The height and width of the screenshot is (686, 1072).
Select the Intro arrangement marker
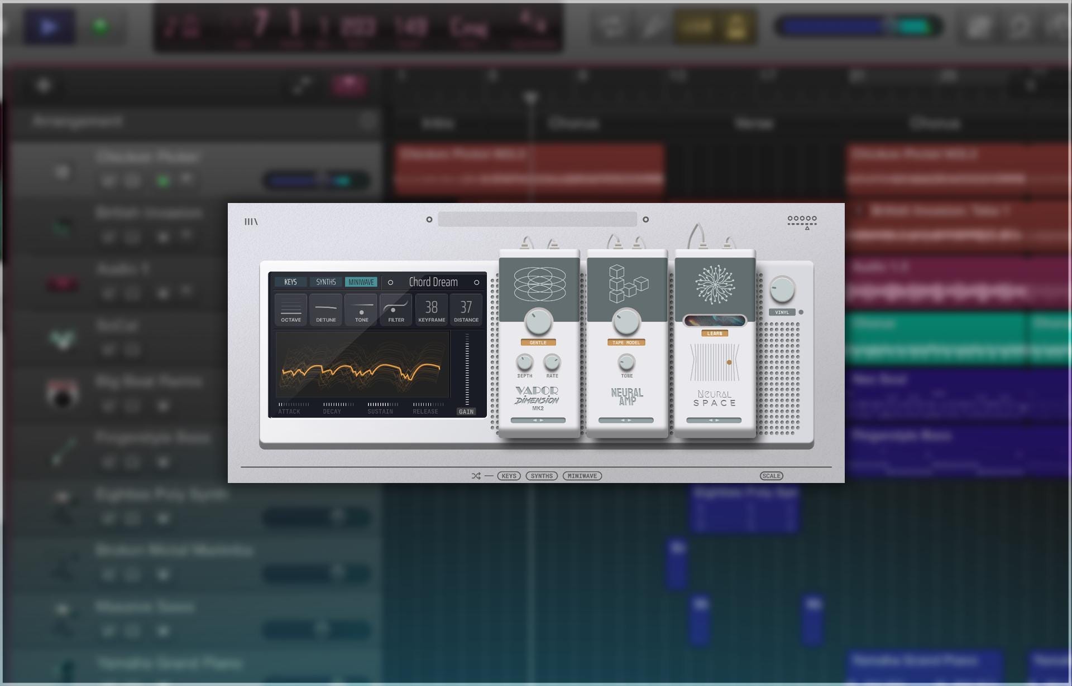pyautogui.click(x=438, y=123)
